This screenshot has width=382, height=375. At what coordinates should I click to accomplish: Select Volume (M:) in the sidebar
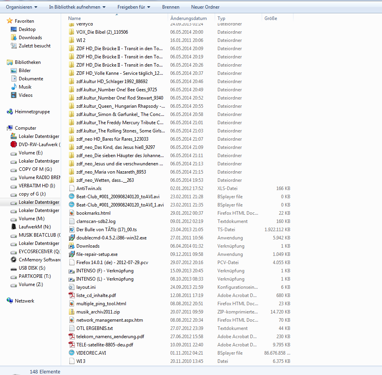(32, 219)
